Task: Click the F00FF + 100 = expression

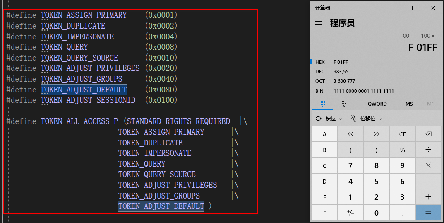Action: (x=417, y=36)
